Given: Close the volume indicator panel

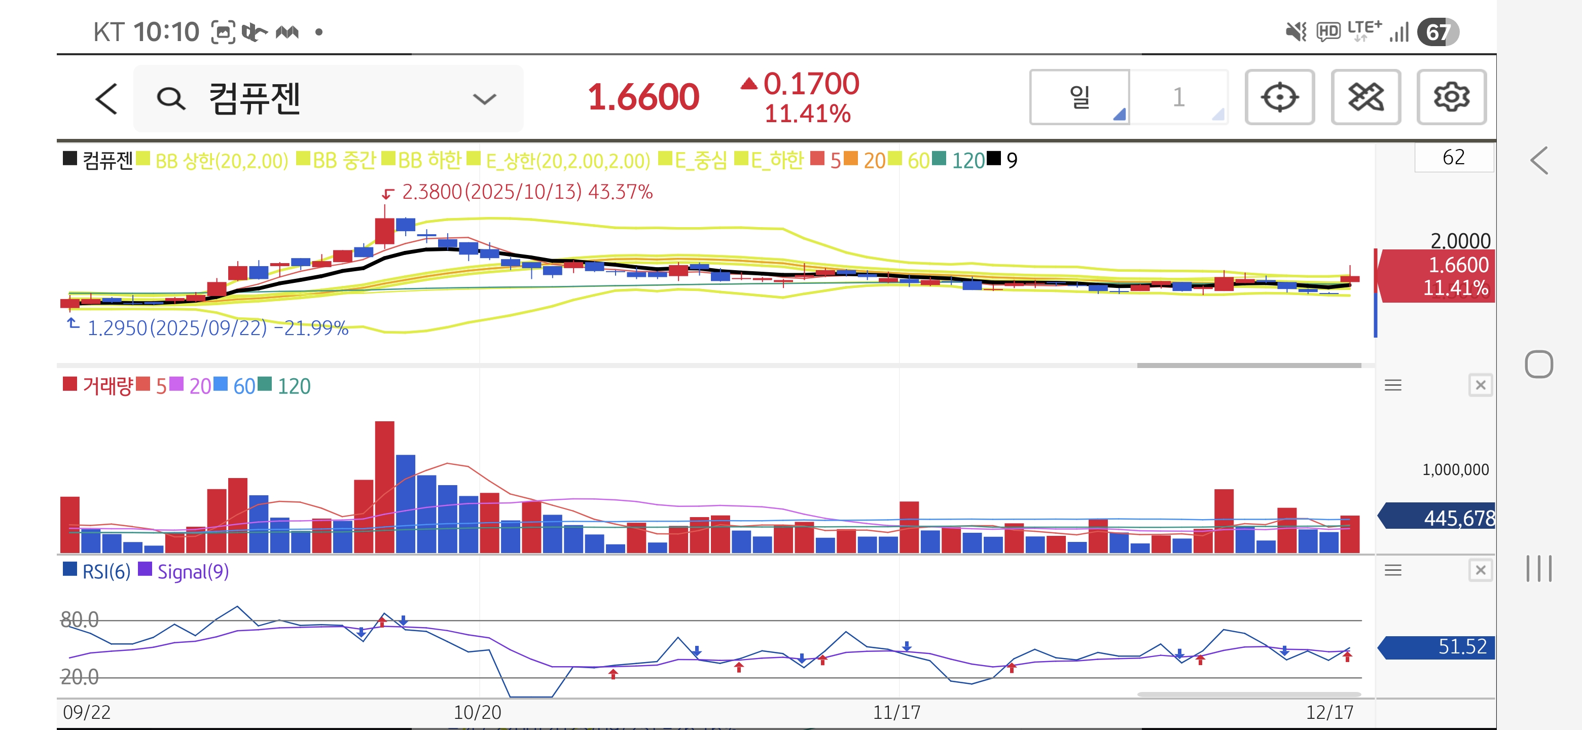Looking at the screenshot, I should (x=1480, y=386).
